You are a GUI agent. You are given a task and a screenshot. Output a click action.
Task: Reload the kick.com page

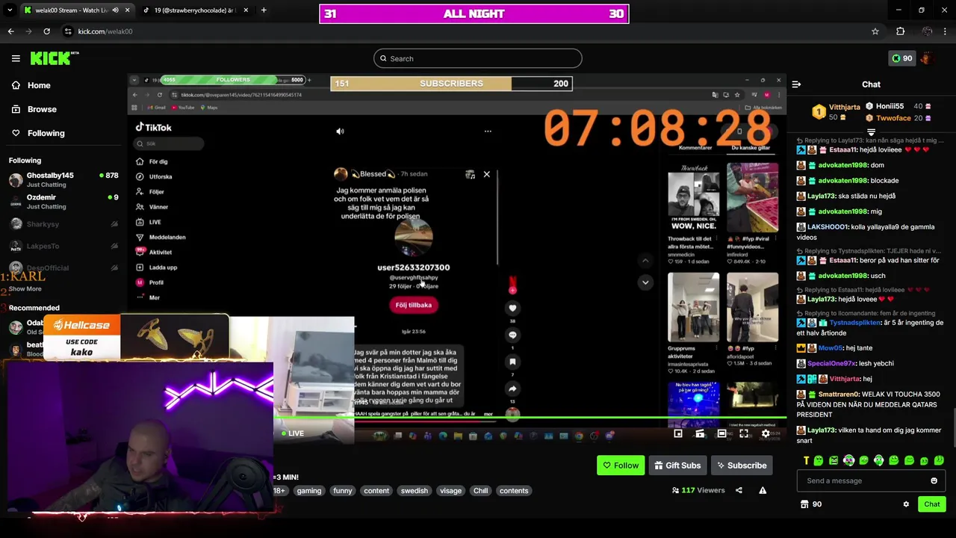pos(46,31)
